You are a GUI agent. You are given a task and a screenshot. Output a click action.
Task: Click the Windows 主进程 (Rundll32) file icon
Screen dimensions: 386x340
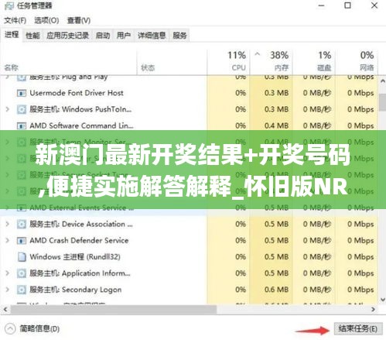22,257
